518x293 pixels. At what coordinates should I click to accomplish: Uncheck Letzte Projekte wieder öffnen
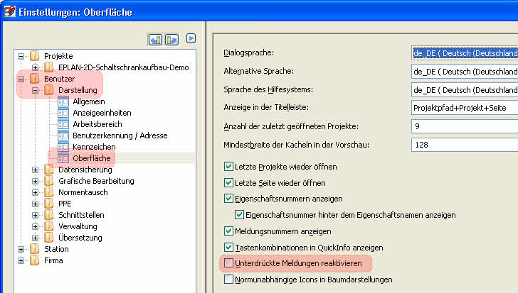click(x=228, y=166)
